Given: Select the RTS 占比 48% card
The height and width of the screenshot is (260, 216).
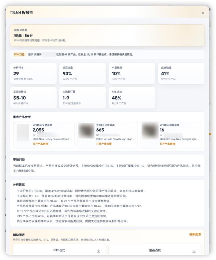Looking at the screenshot, I should click(132, 98).
